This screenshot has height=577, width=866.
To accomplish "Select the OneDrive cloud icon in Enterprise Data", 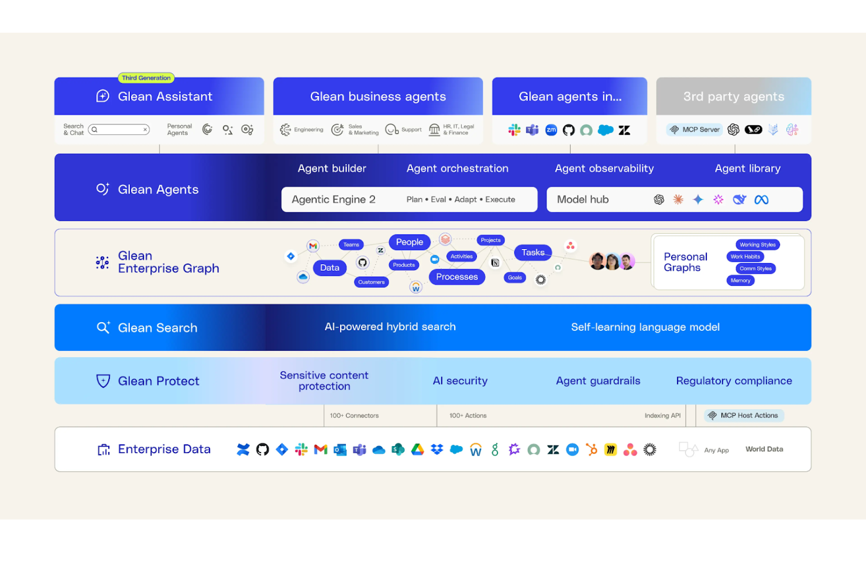I will coord(379,450).
